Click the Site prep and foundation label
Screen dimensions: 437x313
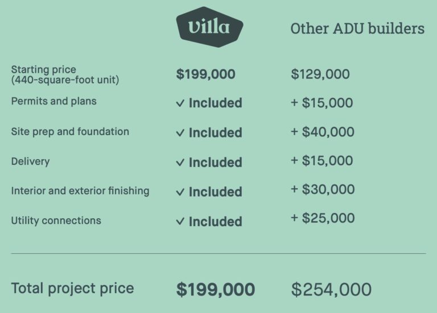(x=70, y=132)
